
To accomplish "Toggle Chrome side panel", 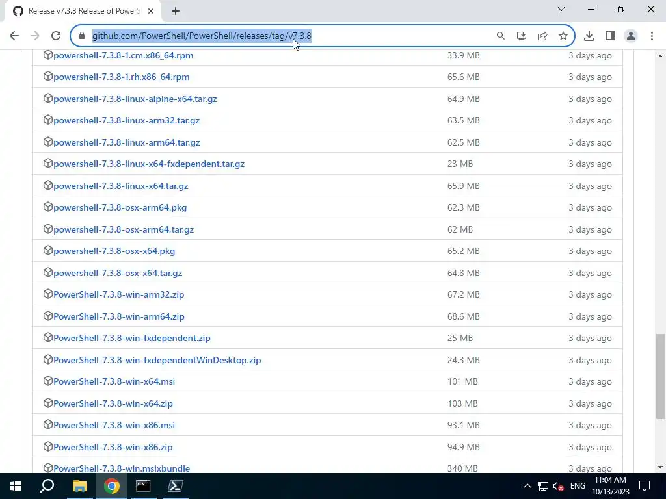I will pyautogui.click(x=610, y=36).
